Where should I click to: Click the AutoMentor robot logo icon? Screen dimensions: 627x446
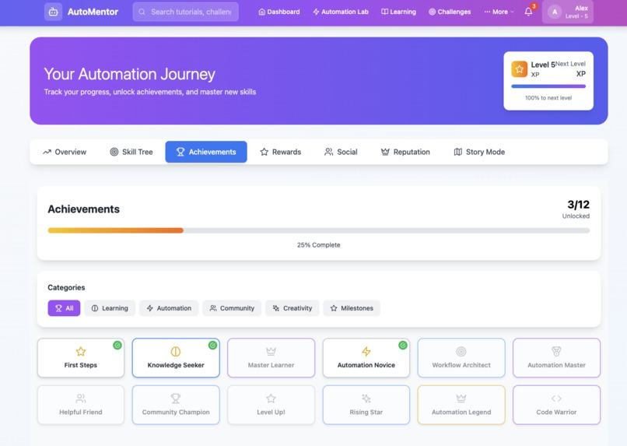(53, 12)
